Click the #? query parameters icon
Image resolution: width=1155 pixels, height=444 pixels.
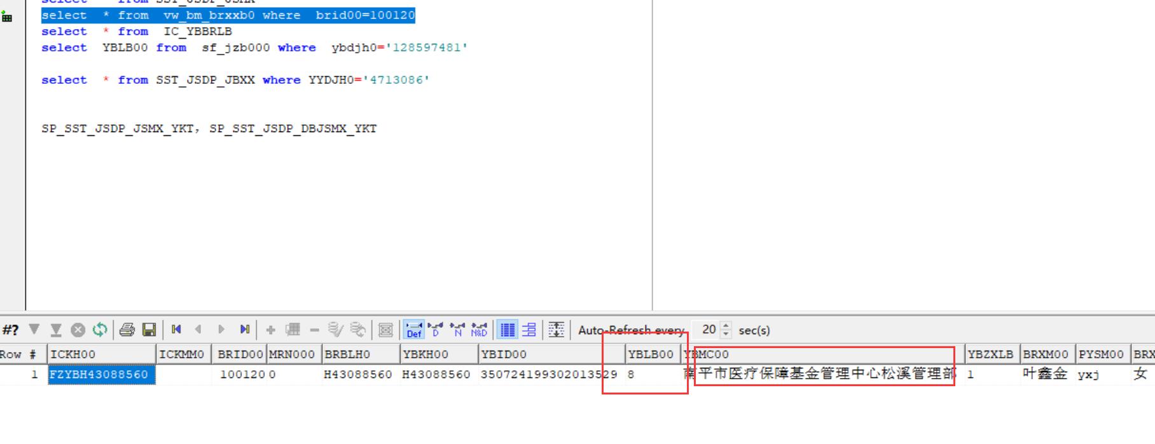tap(10, 330)
